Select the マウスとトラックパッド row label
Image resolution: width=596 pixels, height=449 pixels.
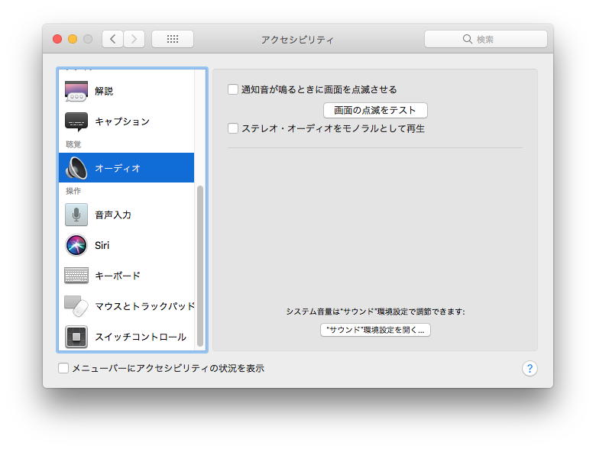(144, 306)
